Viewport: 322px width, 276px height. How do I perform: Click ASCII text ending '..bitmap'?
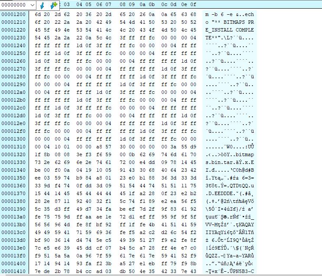[230, 154]
